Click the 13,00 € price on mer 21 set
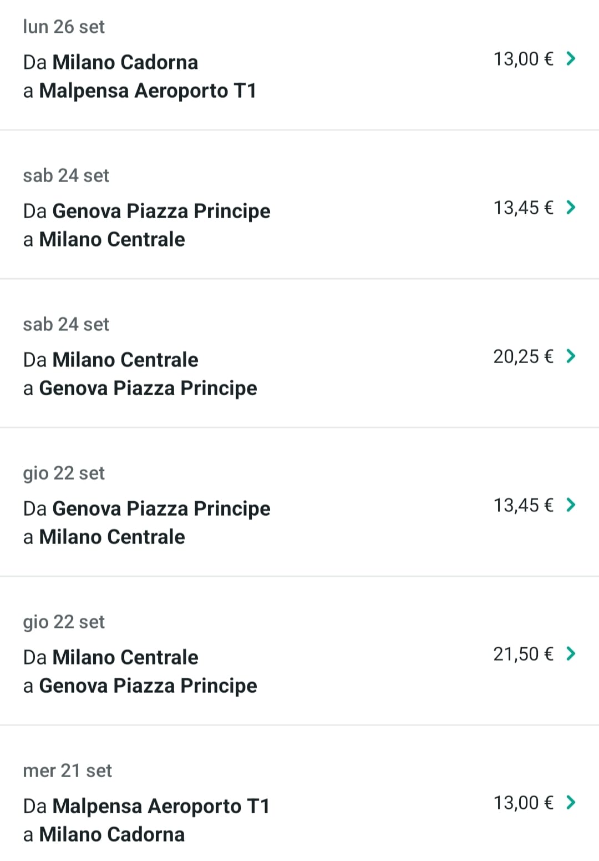The image size is (599, 861). click(x=523, y=803)
